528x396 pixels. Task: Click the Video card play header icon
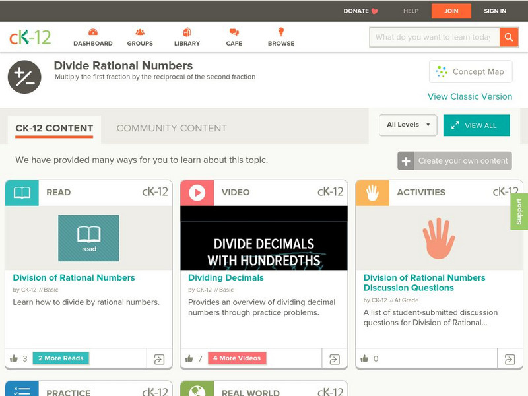click(197, 193)
